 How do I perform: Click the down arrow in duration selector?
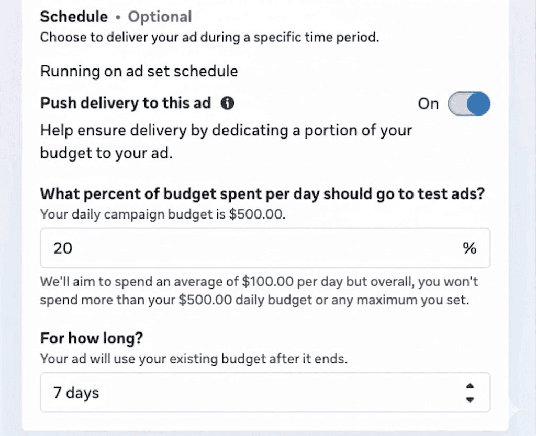click(x=470, y=399)
